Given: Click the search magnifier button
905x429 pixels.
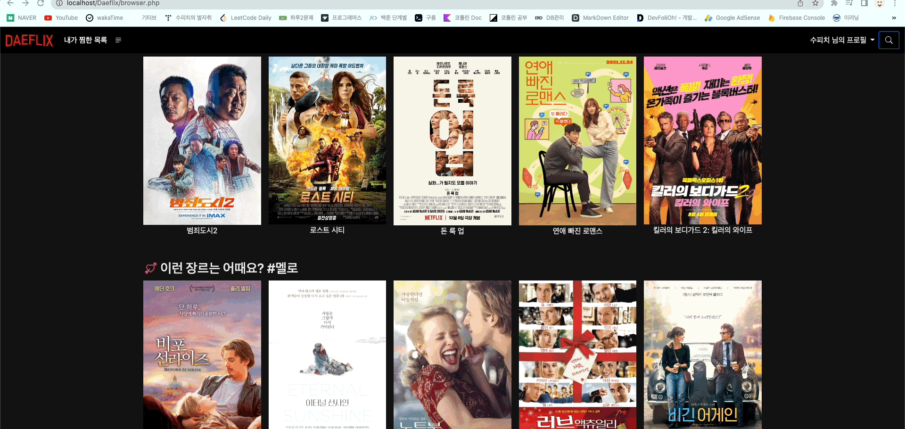Looking at the screenshot, I should 889,40.
